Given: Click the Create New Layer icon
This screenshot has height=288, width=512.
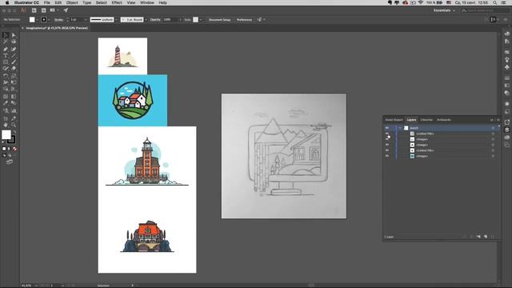Looking at the screenshot, I should (486, 237).
